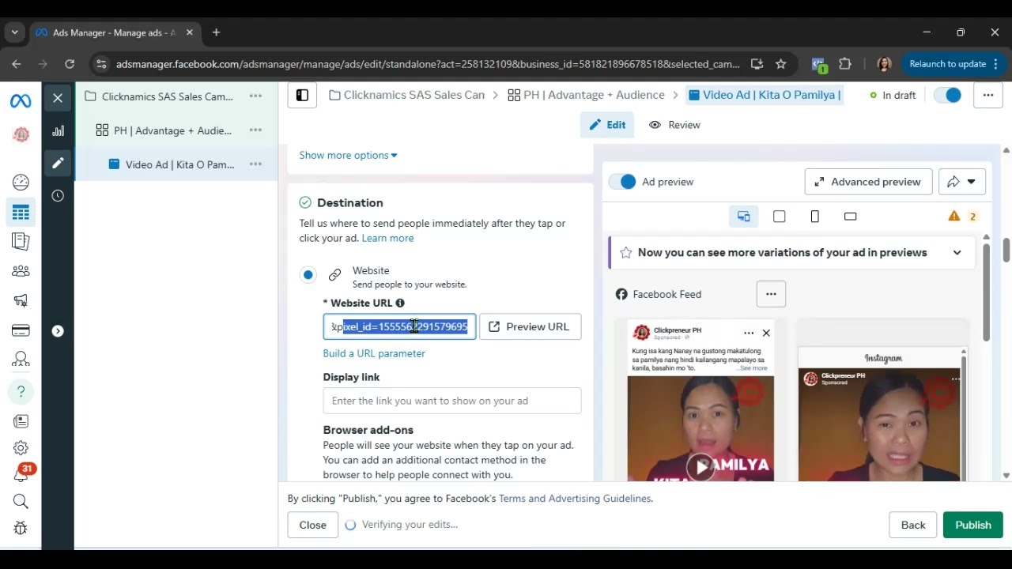Open the Billing card icon
Viewport: 1012px width, 569px height.
click(21, 330)
